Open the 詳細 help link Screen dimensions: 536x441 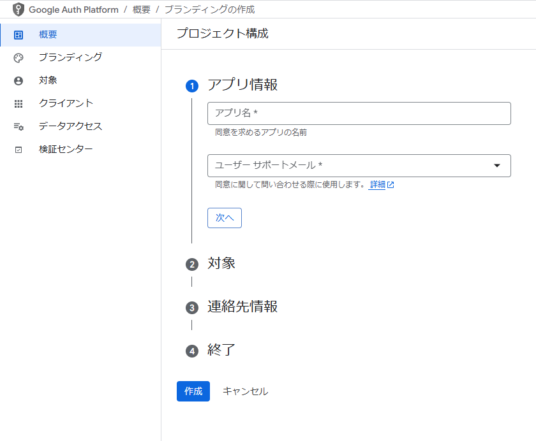pyautogui.click(x=377, y=185)
